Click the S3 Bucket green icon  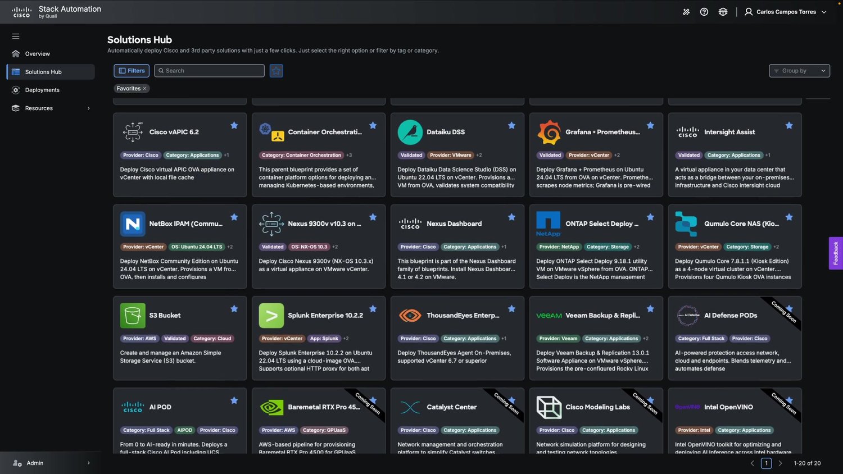click(133, 316)
